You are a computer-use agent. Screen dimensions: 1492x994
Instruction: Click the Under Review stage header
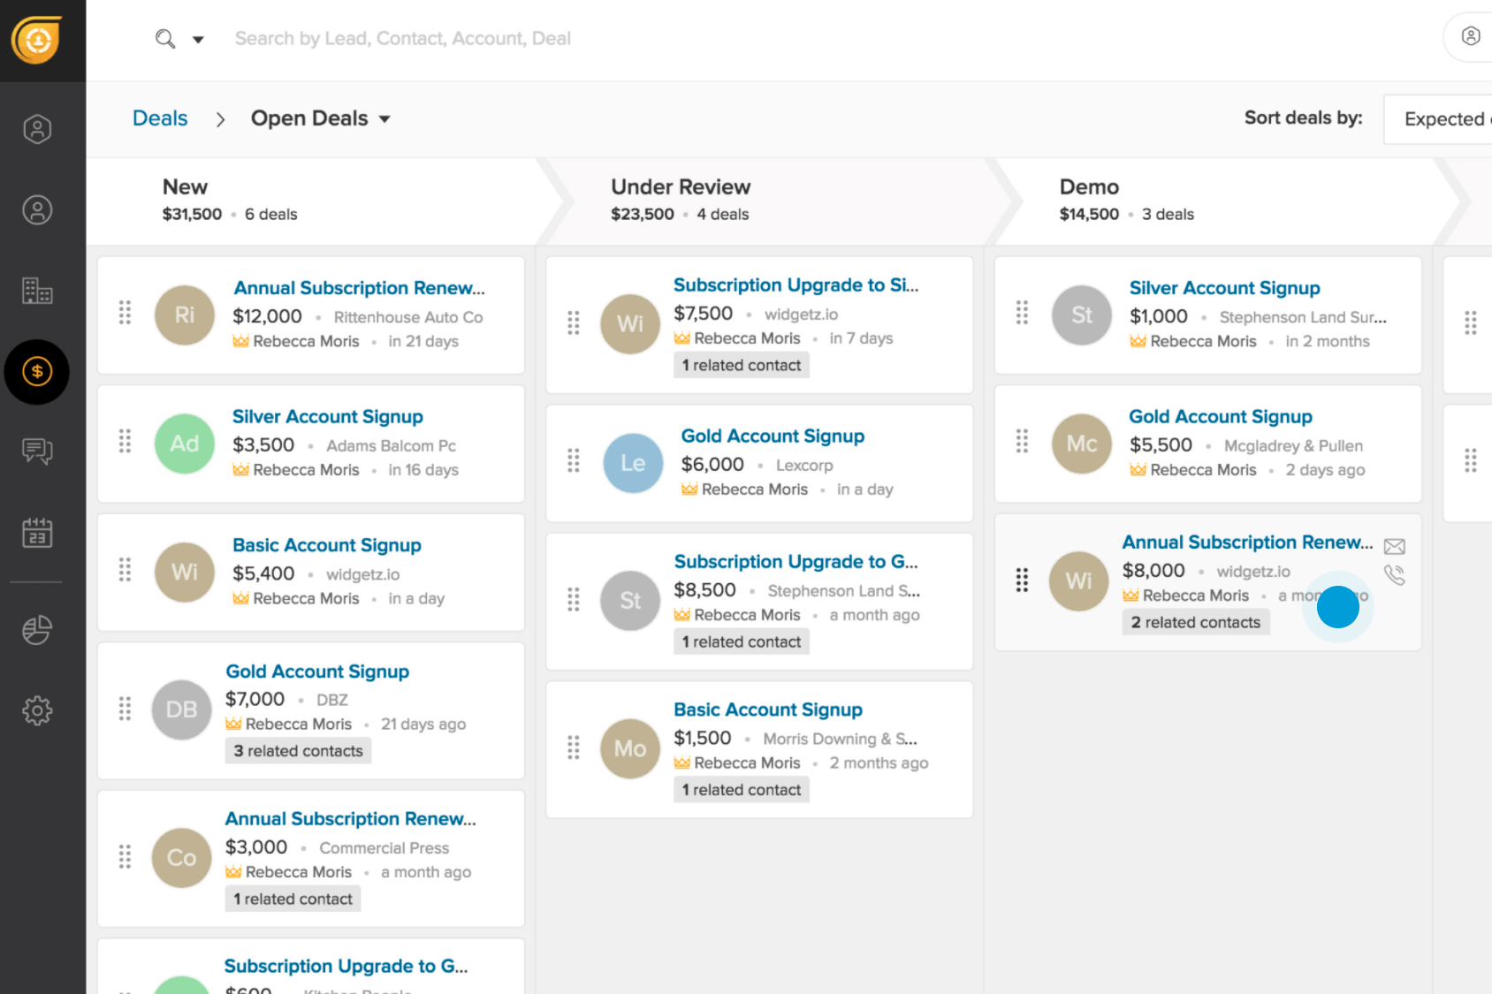(680, 187)
